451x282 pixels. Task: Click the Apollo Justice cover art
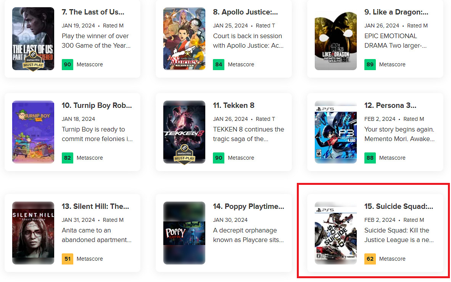tap(184, 38)
